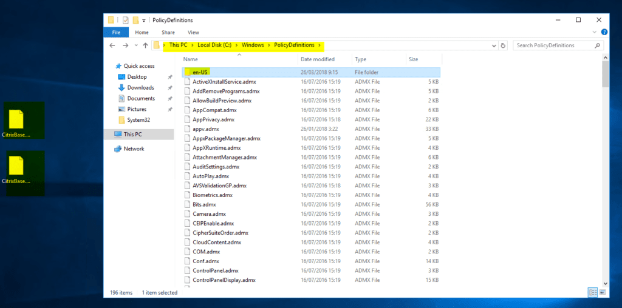Open the Help question mark icon
622x308 pixels.
pos(604,32)
